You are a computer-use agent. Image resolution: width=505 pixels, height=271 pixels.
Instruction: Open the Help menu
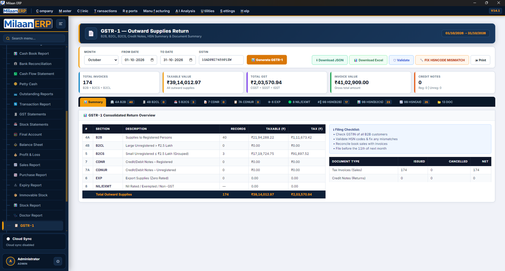pos(245,11)
